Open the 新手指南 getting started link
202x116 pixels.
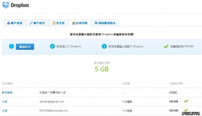[x=7, y=93]
